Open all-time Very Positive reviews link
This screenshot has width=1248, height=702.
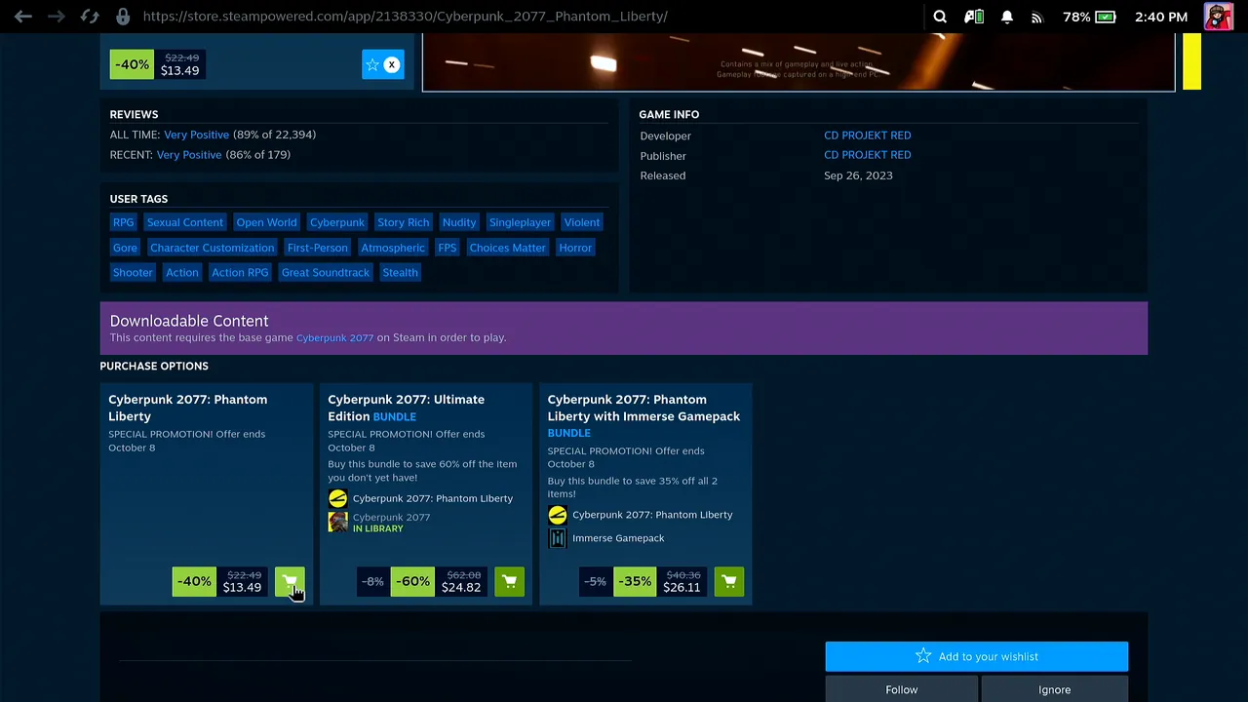[x=196, y=135]
